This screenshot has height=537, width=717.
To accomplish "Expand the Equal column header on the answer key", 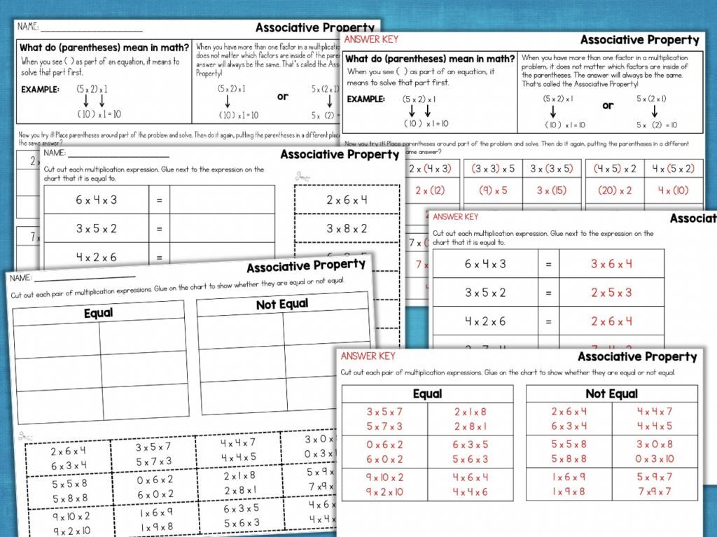I will 427,393.
